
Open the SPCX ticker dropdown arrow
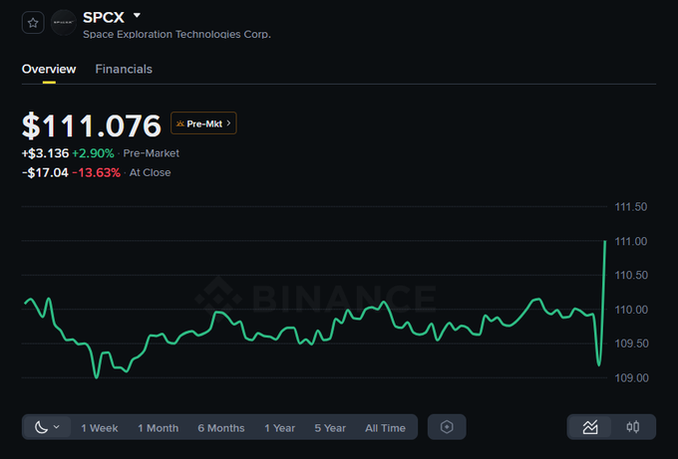137,16
